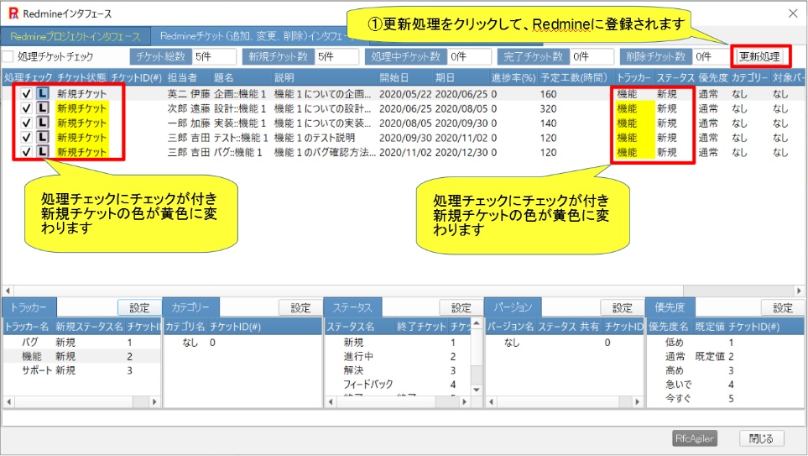The height and width of the screenshot is (456, 808).
Task: Close the Redmineインタフェース window
Action: pyautogui.click(x=793, y=13)
